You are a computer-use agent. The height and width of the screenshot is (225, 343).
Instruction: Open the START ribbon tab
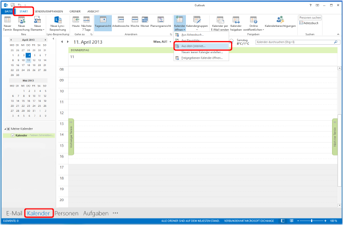[24, 11]
